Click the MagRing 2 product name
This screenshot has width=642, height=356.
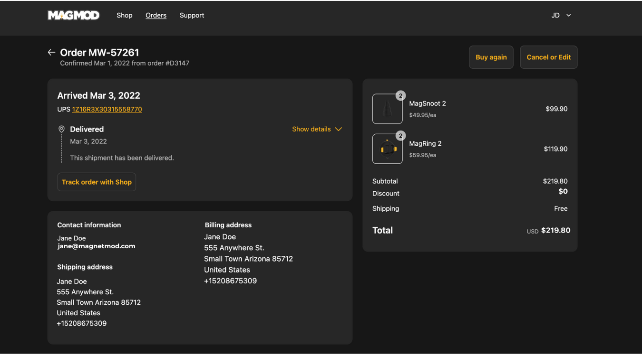(426, 143)
